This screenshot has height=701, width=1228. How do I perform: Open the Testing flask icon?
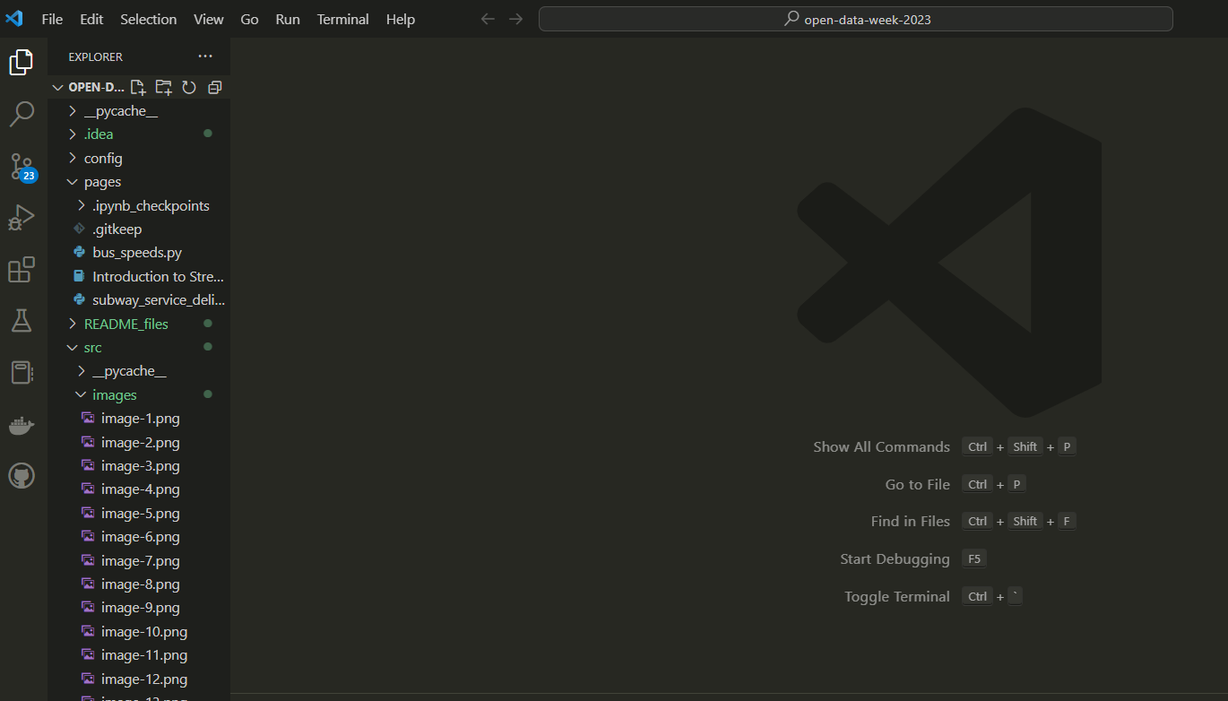click(22, 321)
